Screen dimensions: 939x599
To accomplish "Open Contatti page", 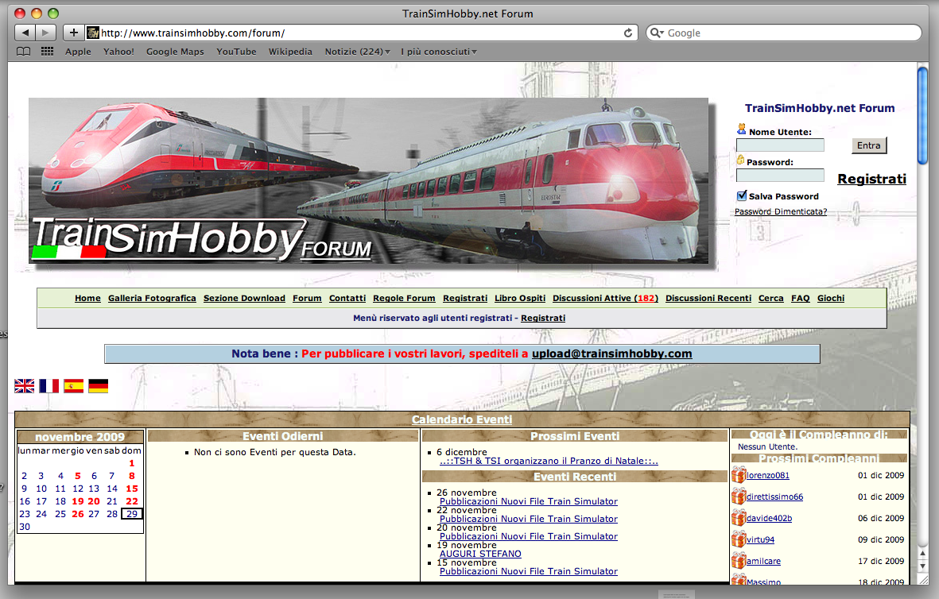I will pyautogui.click(x=347, y=298).
